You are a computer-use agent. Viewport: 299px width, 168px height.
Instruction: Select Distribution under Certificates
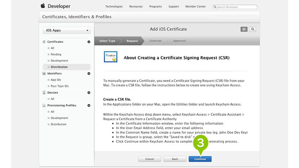coord(67,67)
